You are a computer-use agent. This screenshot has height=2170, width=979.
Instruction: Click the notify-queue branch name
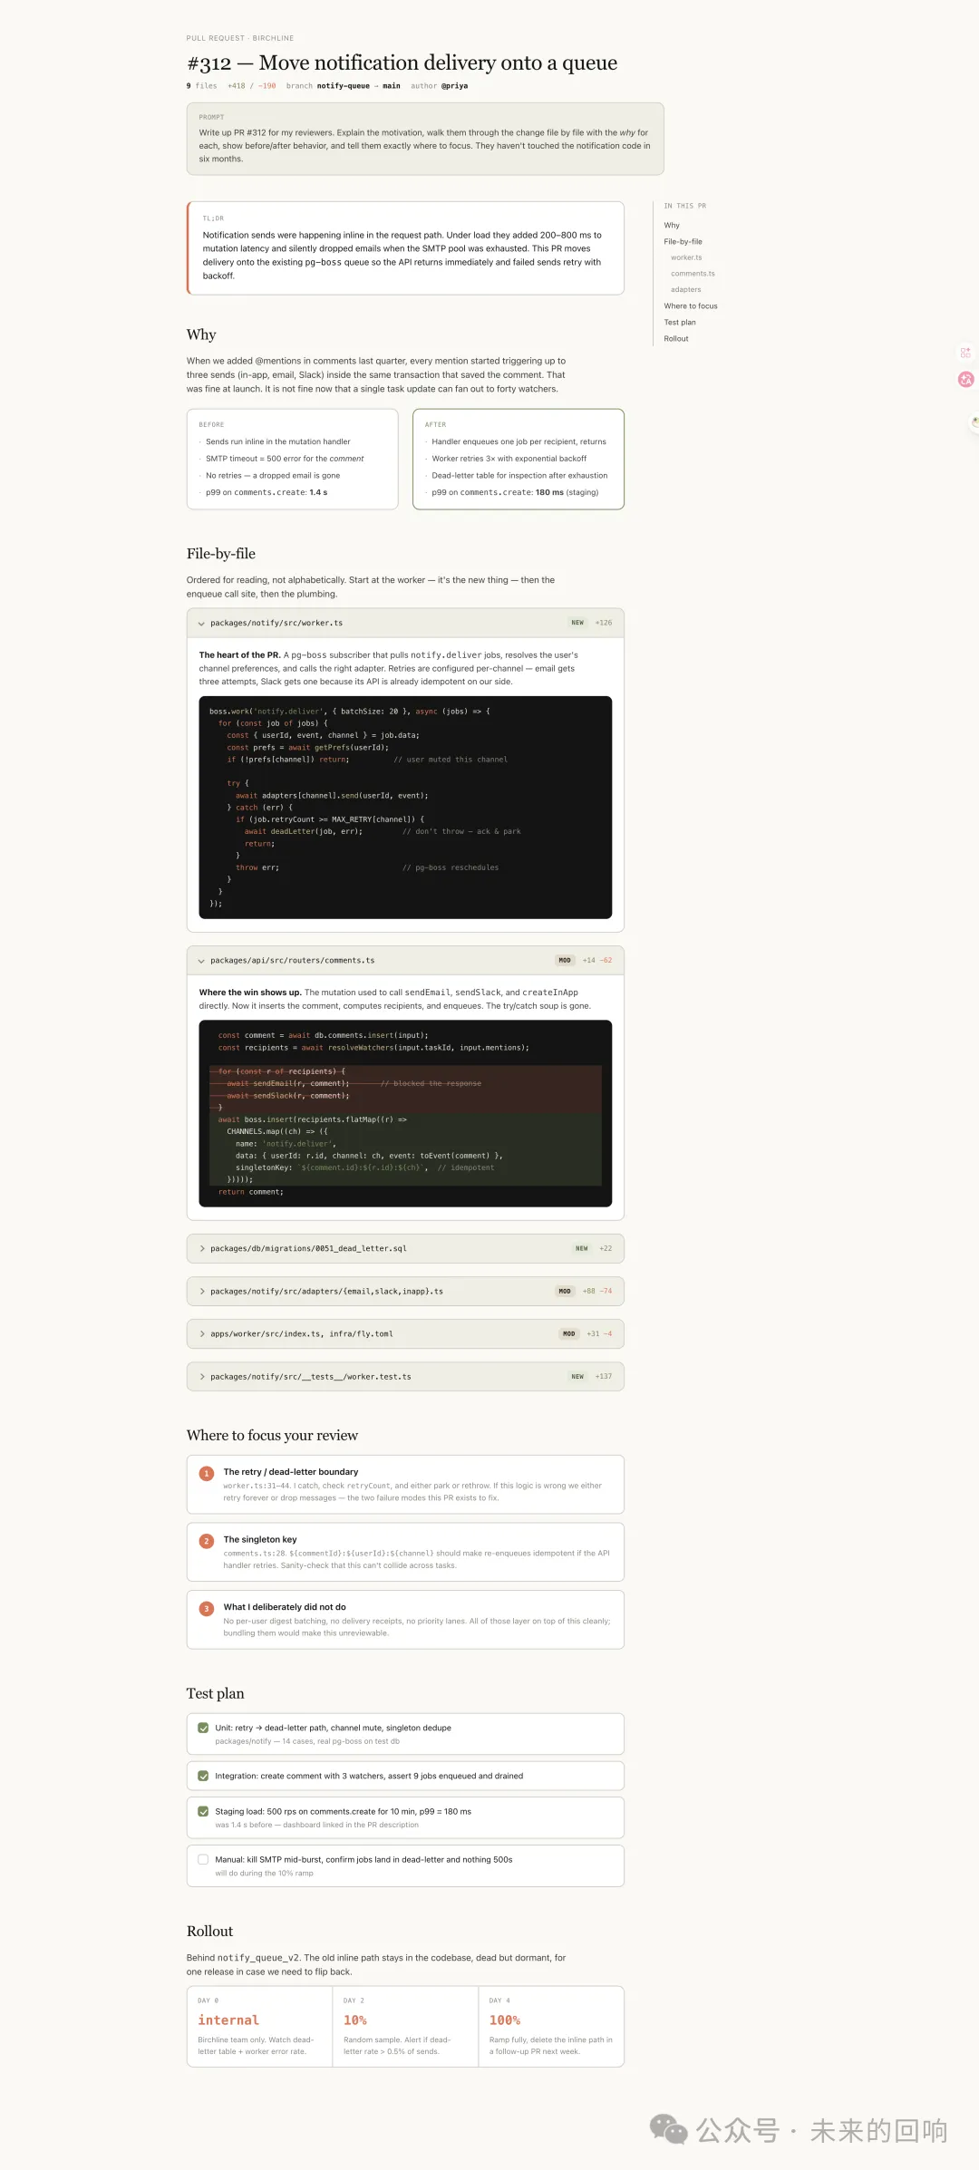[x=344, y=86]
